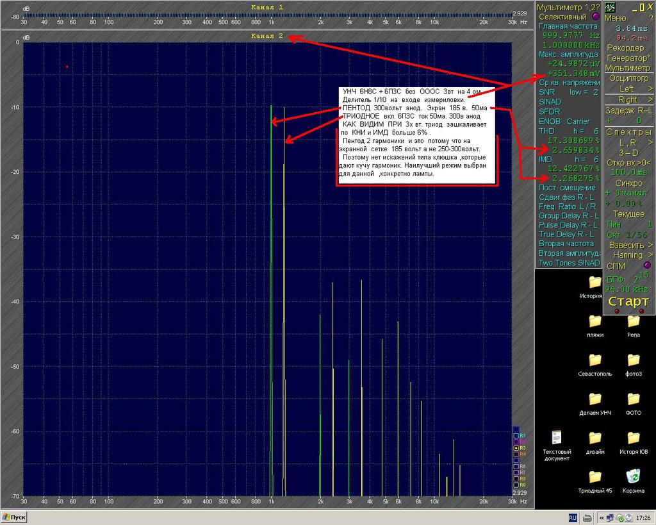
Task: Expand hidden tray icons with the chevron
Action: pos(602,518)
